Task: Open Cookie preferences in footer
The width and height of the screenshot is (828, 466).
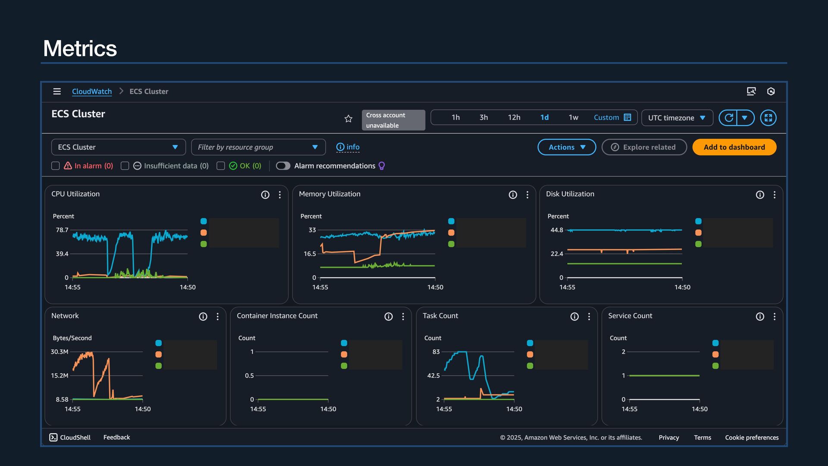Action: (x=752, y=438)
